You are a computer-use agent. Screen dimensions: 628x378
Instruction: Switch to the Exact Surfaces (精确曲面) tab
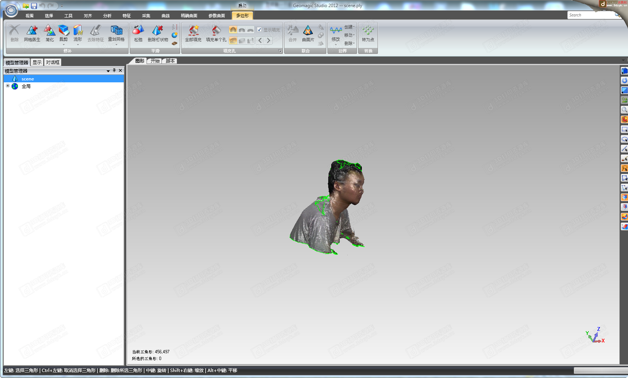(189, 16)
